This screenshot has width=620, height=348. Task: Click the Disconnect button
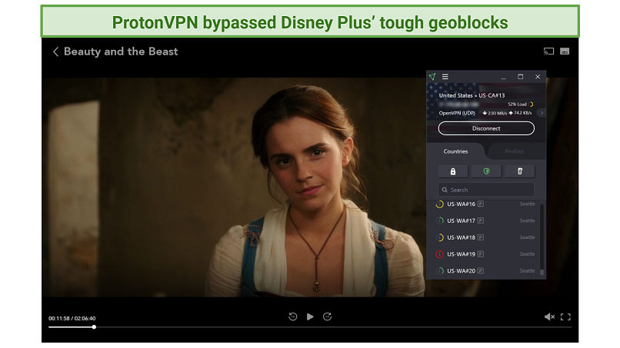486,128
